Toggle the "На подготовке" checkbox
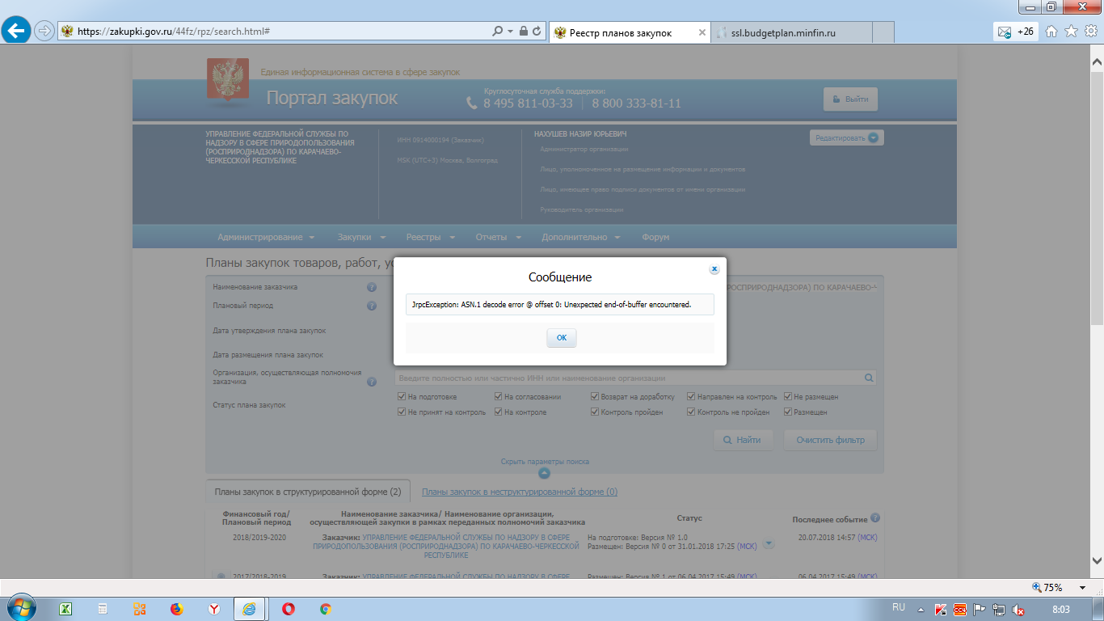The height and width of the screenshot is (621, 1104). (402, 397)
